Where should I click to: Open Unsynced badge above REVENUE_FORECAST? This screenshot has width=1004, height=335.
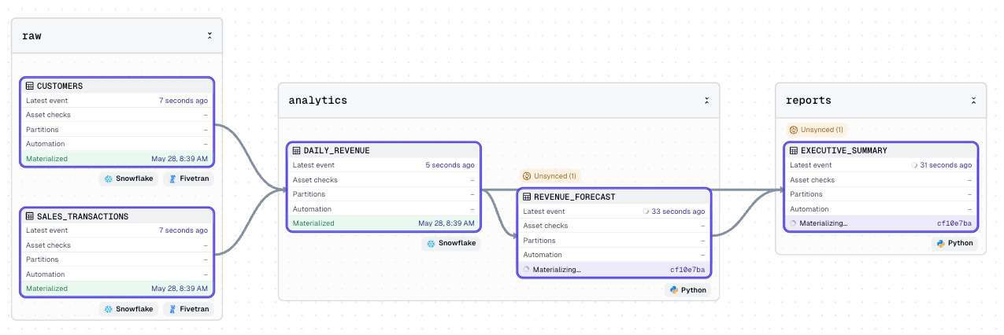pos(550,175)
